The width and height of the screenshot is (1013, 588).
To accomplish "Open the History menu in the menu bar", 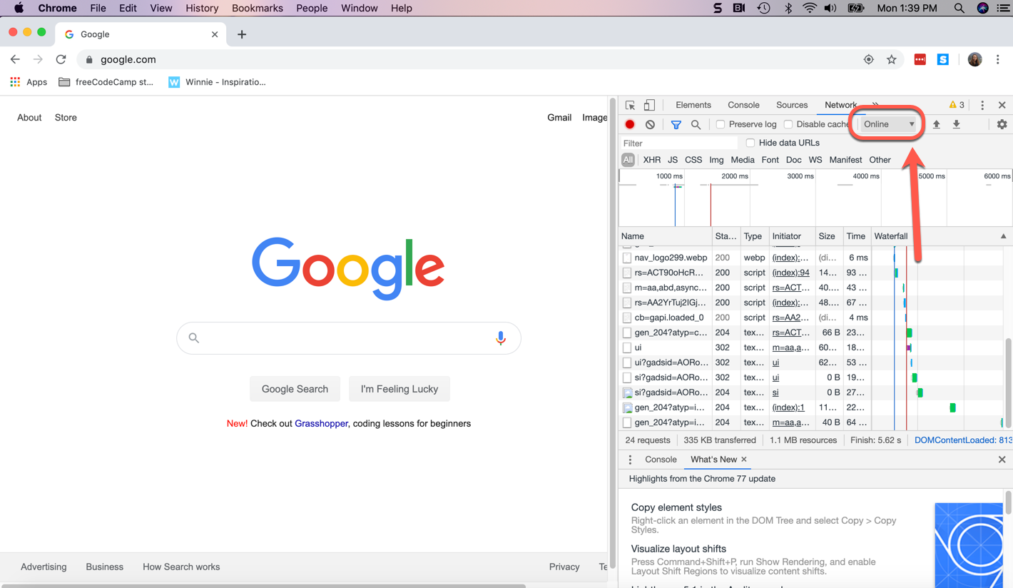I will pos(202,8).
